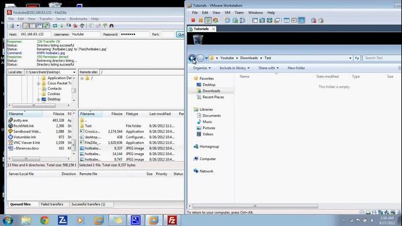Image resolution: width=402 pixels, height=226 pixels.
Task: Expand Desktop node in local tree
Action: tap(38, 99)
